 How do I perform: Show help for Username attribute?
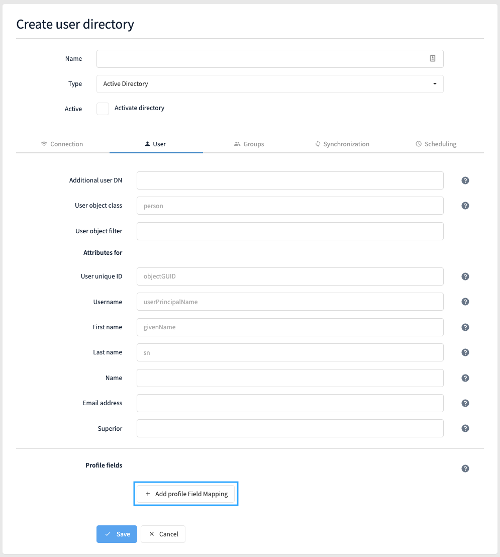(465, 302)
